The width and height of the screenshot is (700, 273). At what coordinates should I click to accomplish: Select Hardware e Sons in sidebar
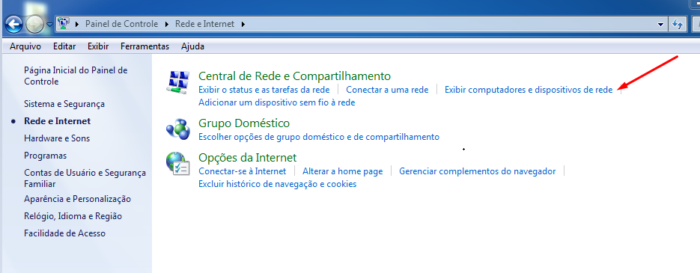coord(57,138)
